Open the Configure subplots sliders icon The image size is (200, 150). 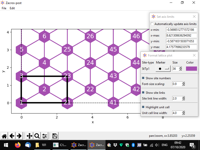click(44, 136)
